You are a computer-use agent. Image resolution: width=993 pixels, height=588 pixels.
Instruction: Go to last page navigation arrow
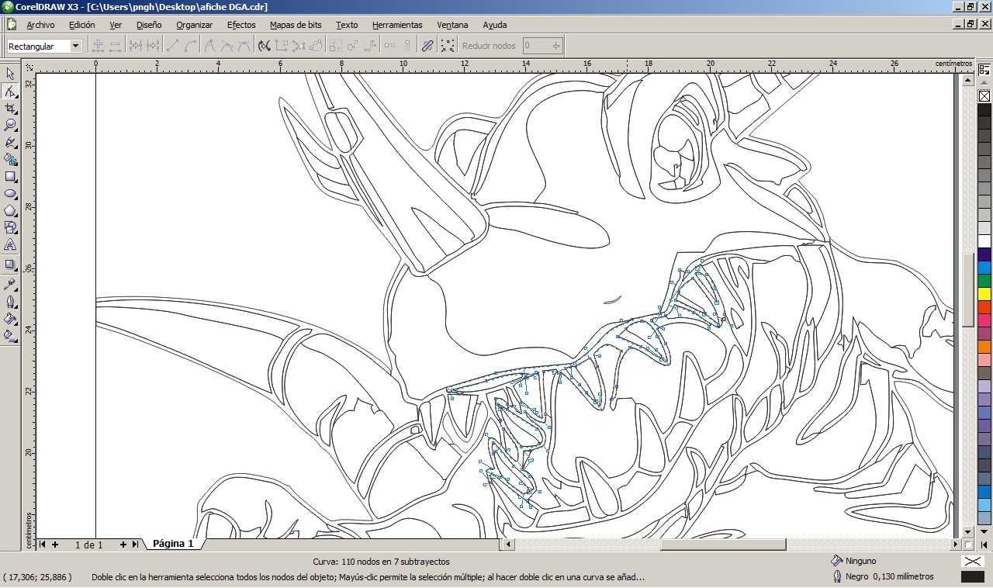[135, 545]
